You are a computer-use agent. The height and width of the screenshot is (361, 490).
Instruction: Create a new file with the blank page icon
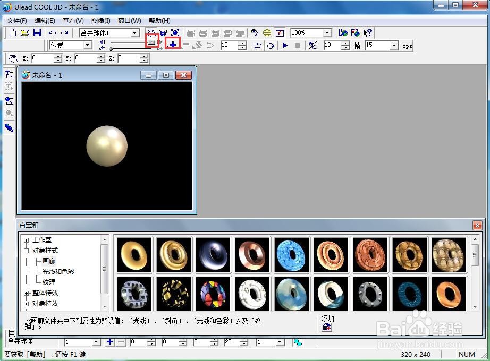click(13, 32)
